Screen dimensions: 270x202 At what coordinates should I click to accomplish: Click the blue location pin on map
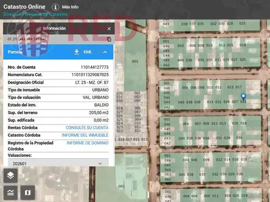243,97
